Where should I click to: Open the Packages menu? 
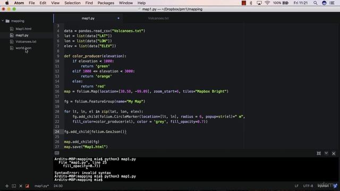tap(106, 3)
